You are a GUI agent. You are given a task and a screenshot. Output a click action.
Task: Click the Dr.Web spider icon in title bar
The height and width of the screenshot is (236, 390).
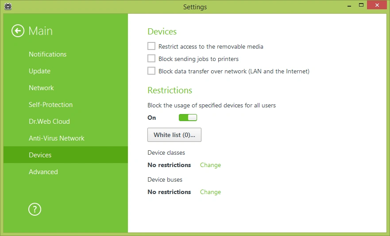click(x=8, y=6)
